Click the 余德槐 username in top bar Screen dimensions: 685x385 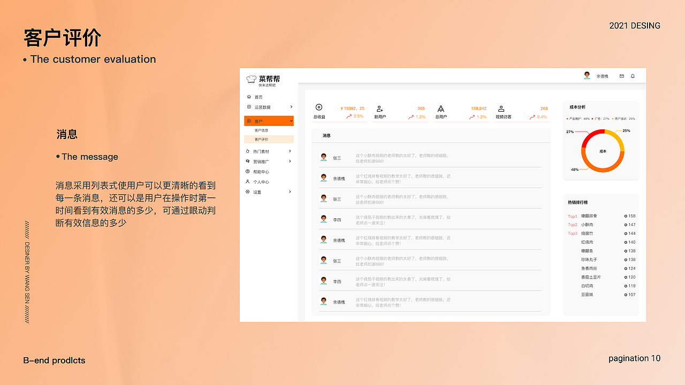[x=602, y=76]
